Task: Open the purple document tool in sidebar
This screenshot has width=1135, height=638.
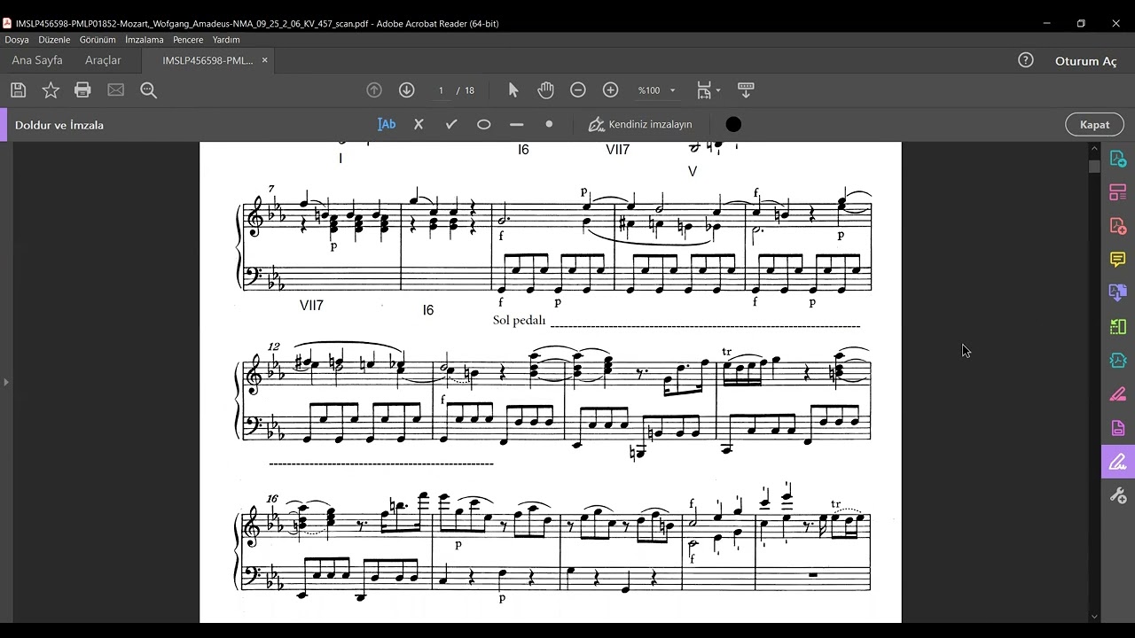Action: click(x=1118, y=428)
